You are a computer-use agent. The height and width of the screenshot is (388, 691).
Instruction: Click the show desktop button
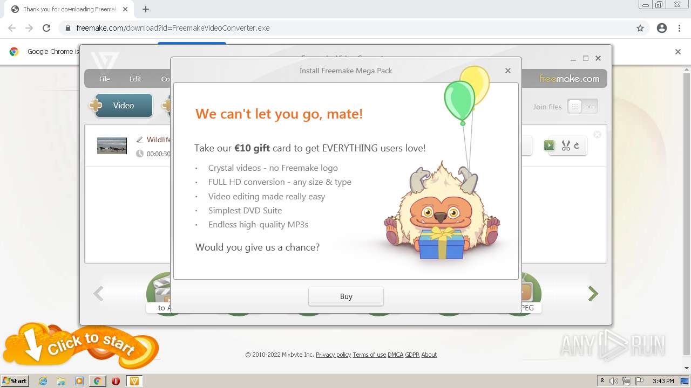(685, 381)
